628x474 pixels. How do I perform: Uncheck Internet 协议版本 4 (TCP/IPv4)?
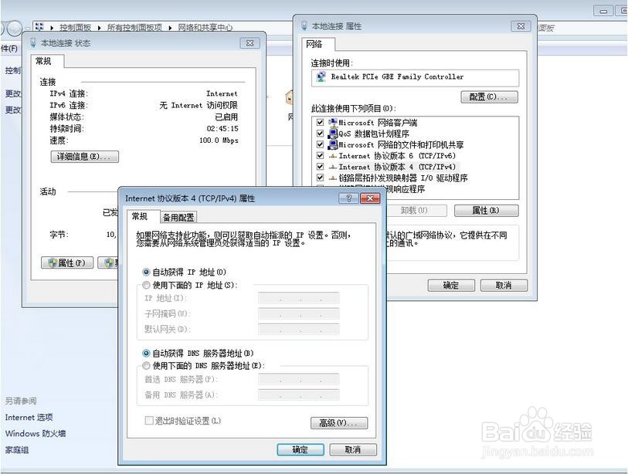point(320,167)
